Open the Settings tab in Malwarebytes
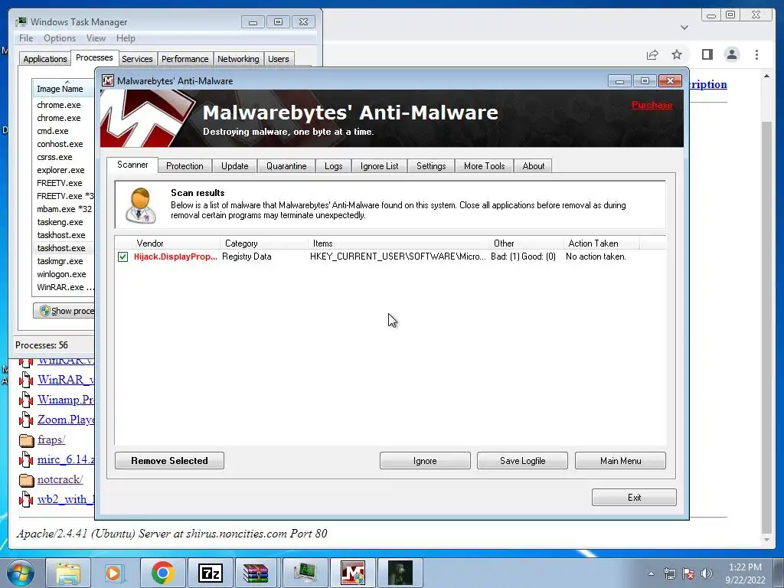The image size is (784, 588). 431,166
